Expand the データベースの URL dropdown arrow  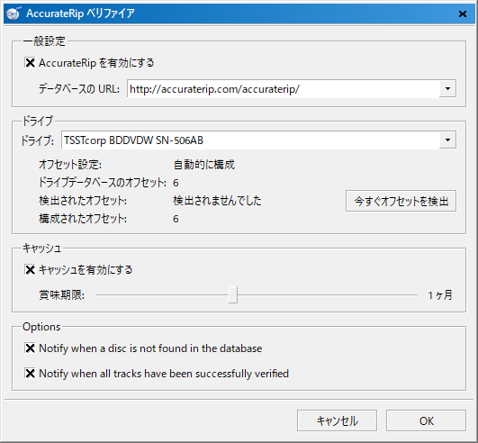pyautogui.click(x=447, y=89)
